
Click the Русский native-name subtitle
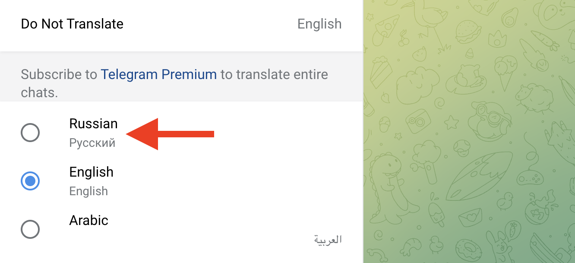point(92,143)
